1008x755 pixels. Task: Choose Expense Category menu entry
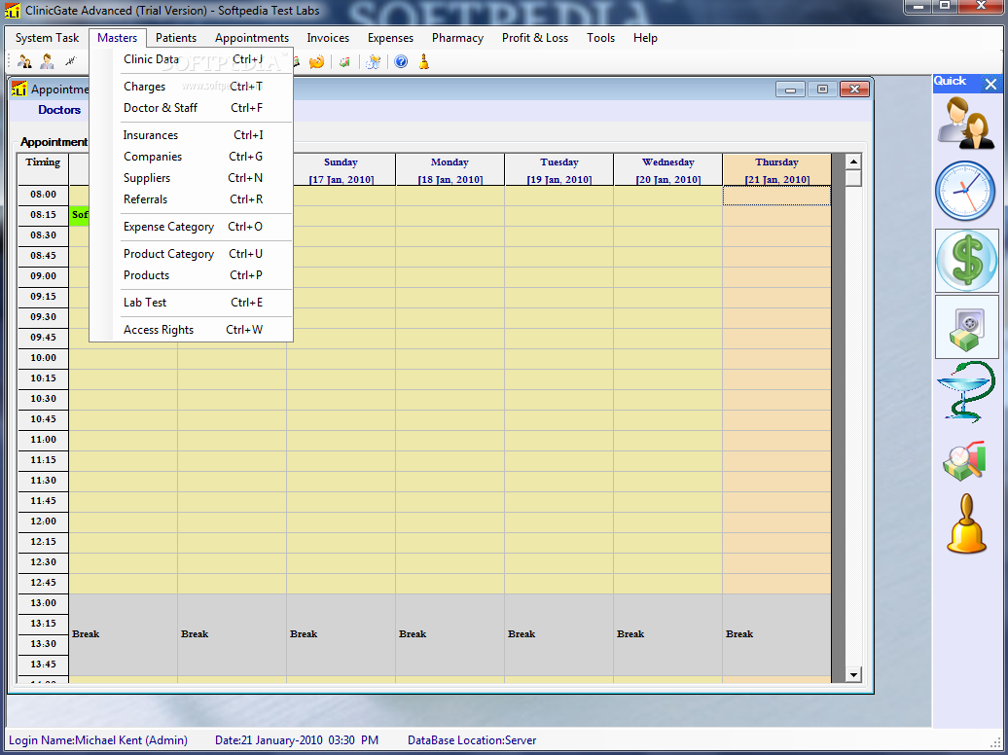click(x=192, y=227)
